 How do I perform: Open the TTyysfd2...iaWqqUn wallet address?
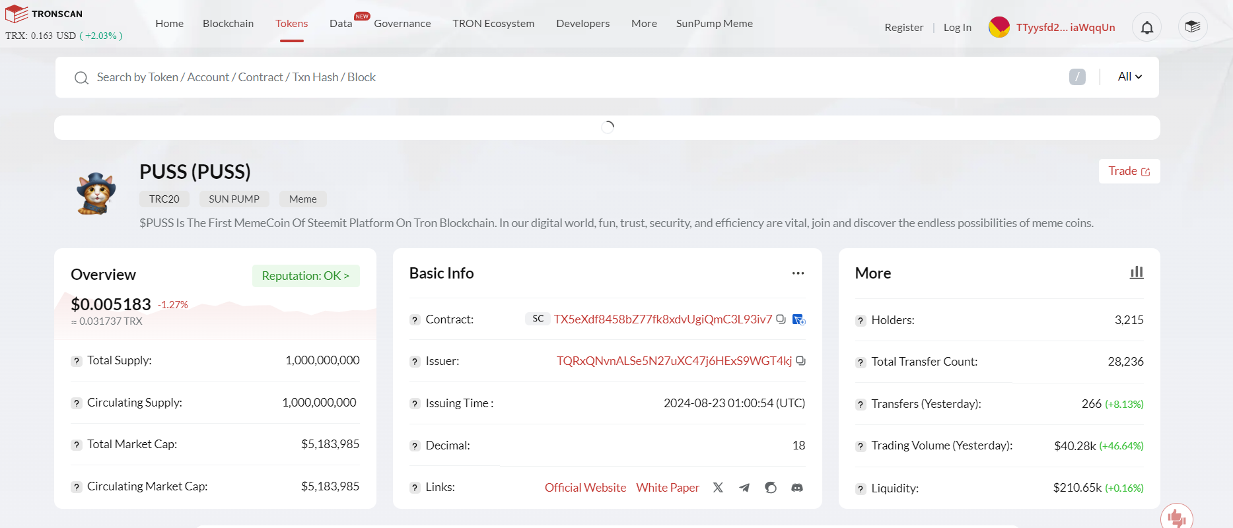tap(1065, 28)
